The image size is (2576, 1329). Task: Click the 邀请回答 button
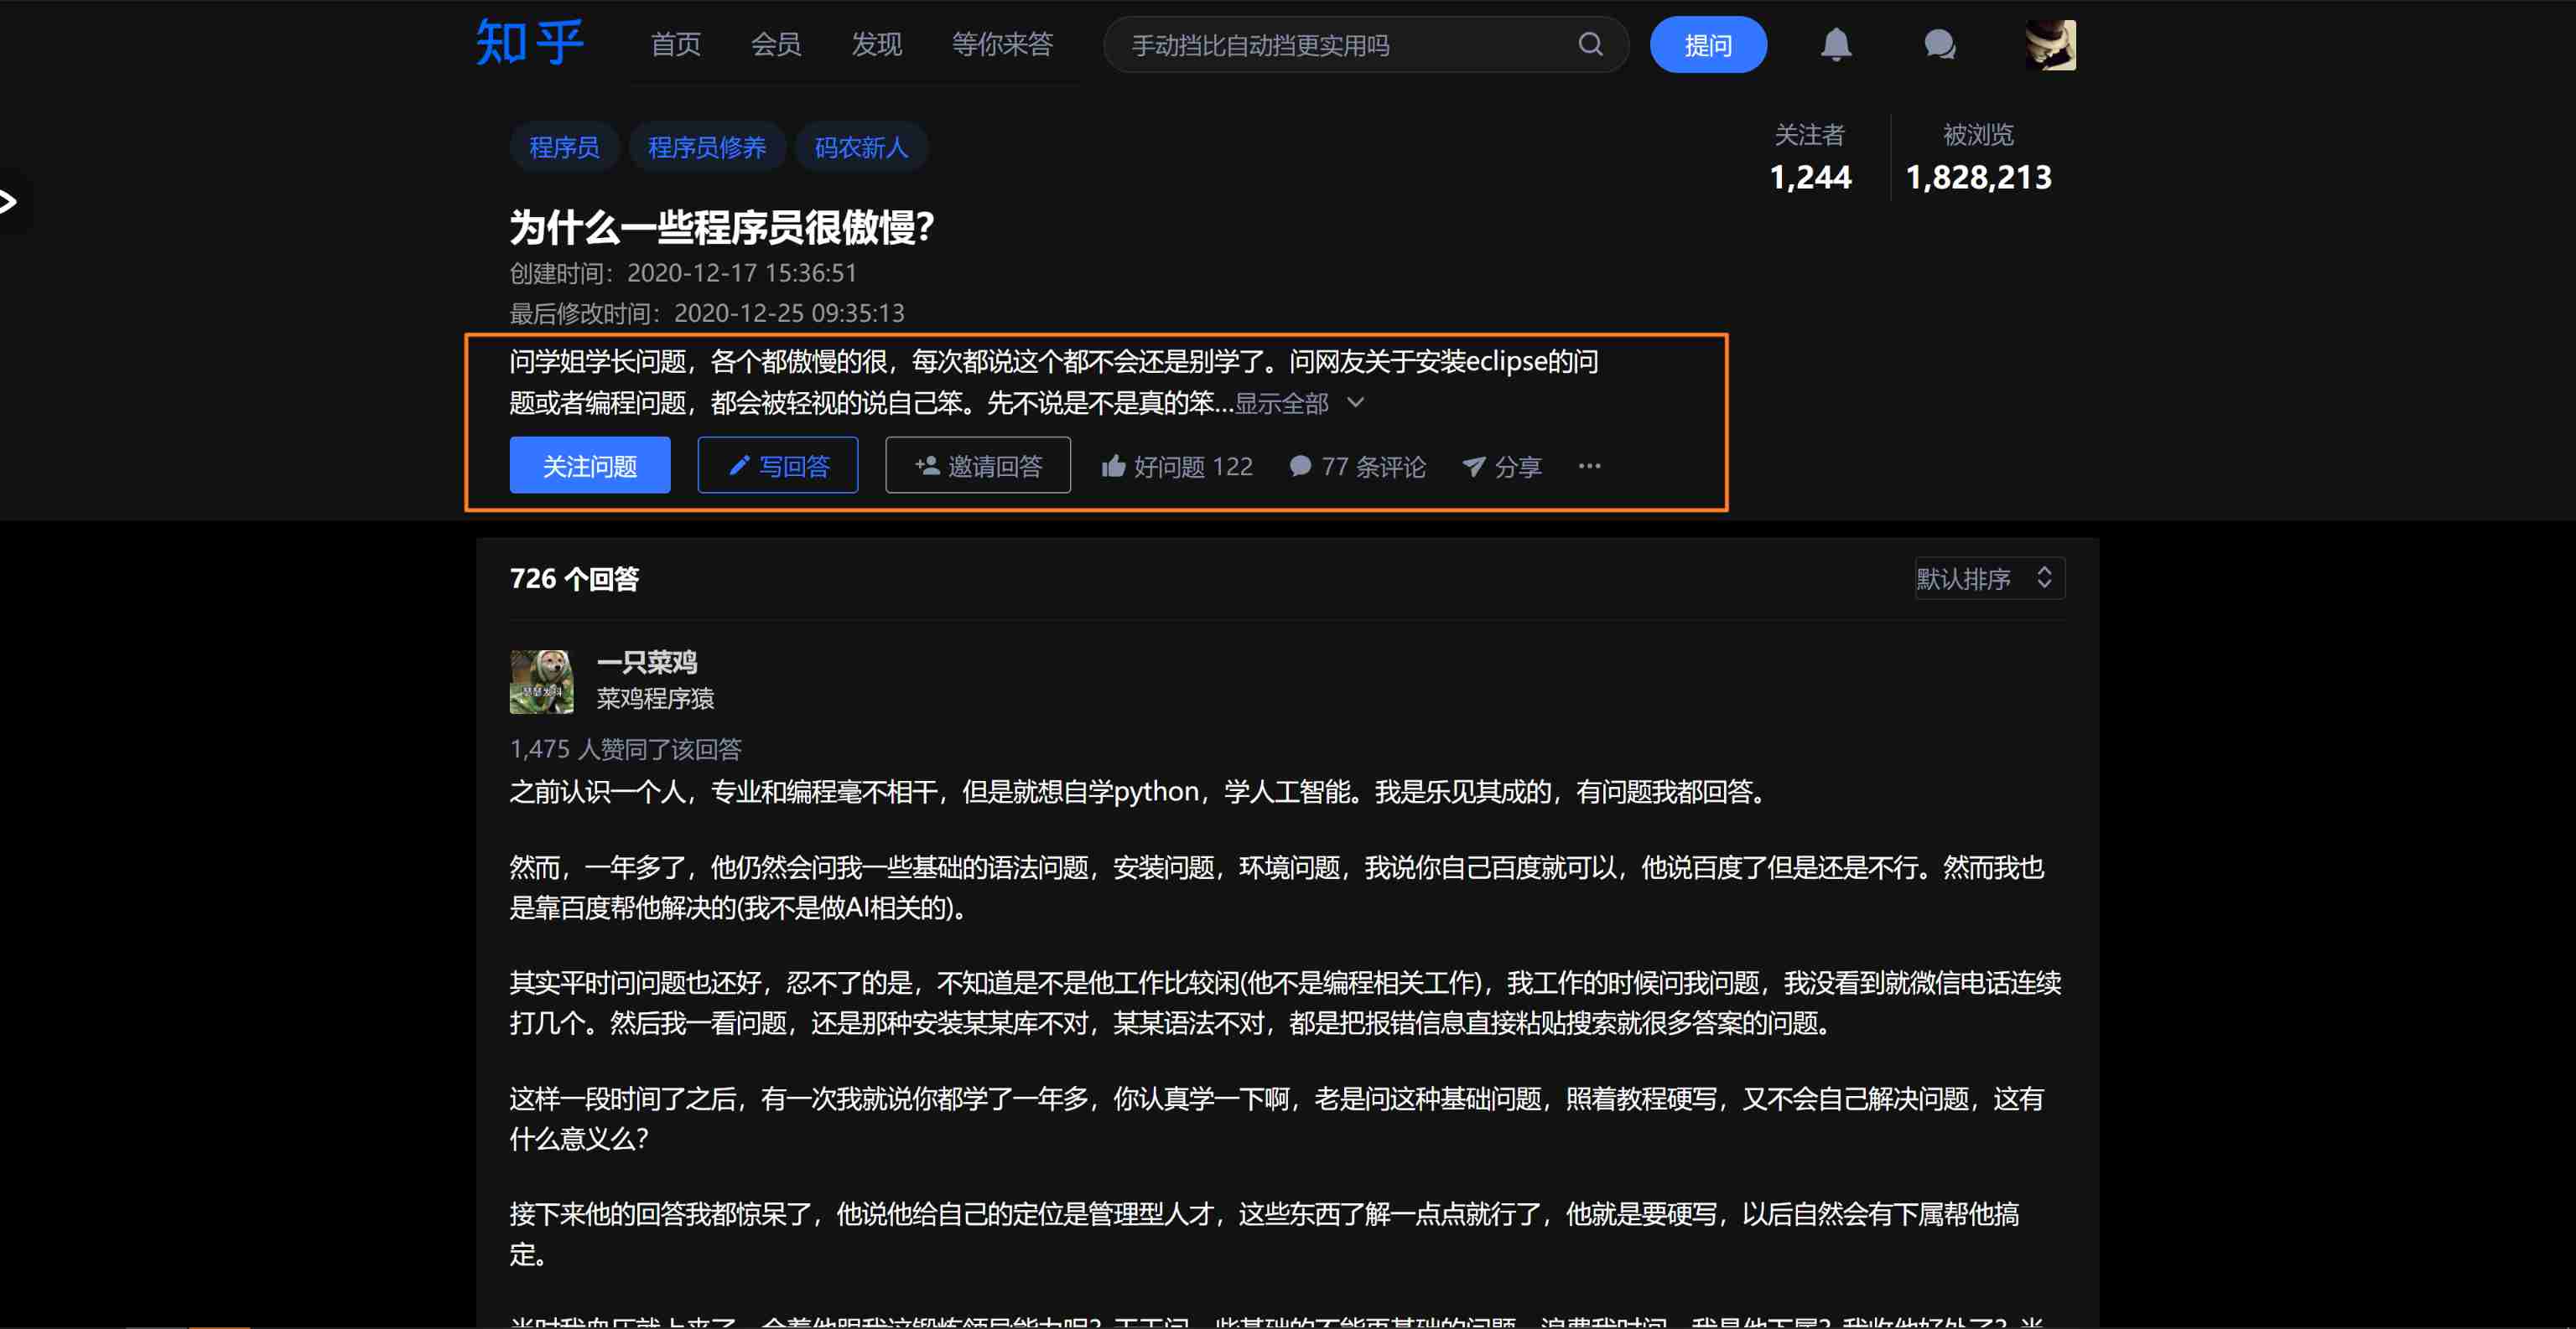point(977,466)
